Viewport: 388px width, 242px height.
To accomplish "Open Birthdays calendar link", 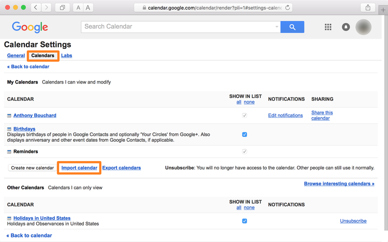I will (x=24, y=129).
